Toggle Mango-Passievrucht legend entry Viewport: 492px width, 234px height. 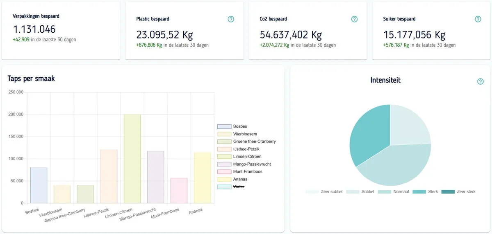click(244, 164)
